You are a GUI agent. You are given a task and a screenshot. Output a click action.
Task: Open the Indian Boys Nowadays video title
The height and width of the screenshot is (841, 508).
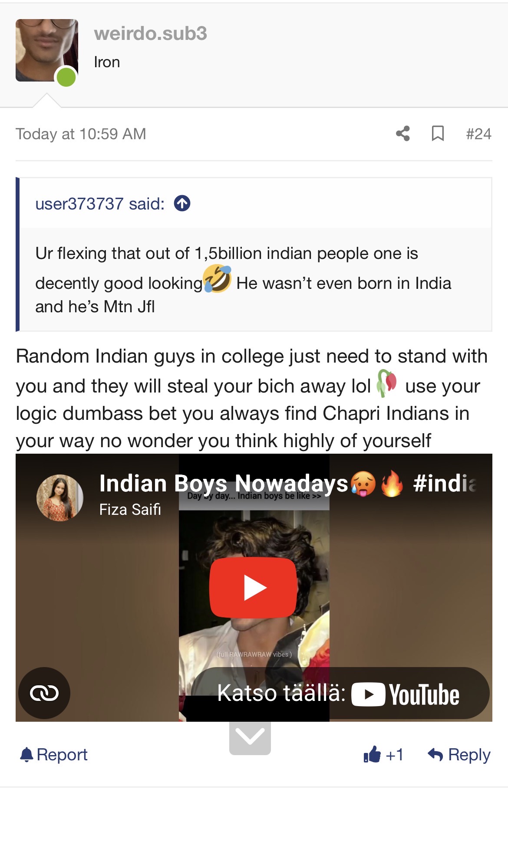pyautogui.click(x=287, y=483)
